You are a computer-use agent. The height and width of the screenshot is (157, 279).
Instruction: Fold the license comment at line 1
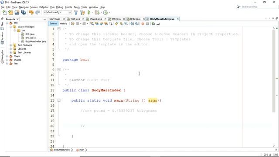pyautogui.click(x=59, y=29)
